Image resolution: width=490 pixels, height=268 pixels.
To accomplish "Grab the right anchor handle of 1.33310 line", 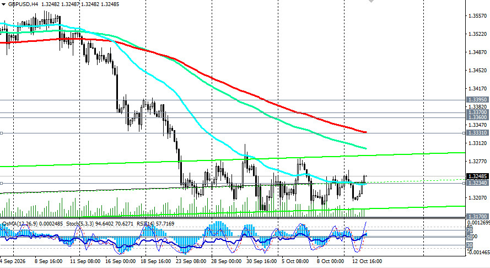I will [464, 133].
